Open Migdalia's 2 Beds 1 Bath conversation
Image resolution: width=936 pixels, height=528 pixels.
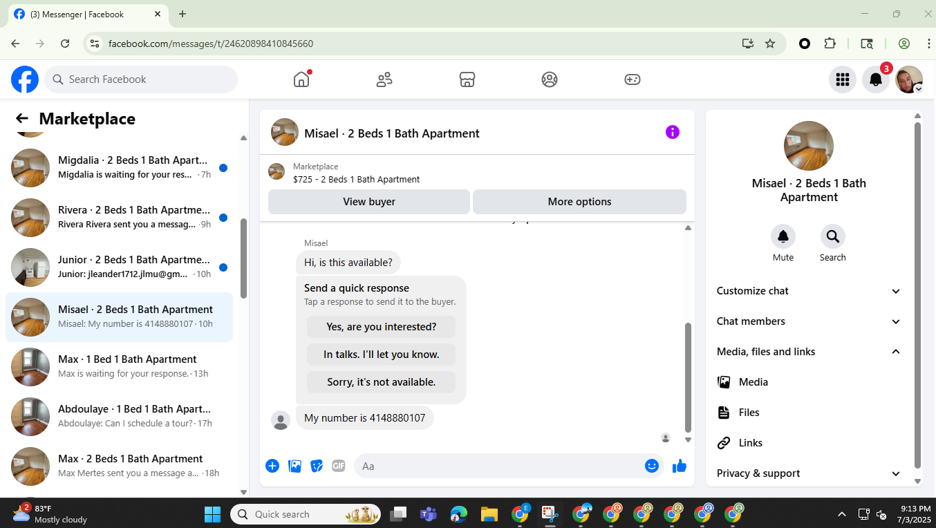click(119, 168)
